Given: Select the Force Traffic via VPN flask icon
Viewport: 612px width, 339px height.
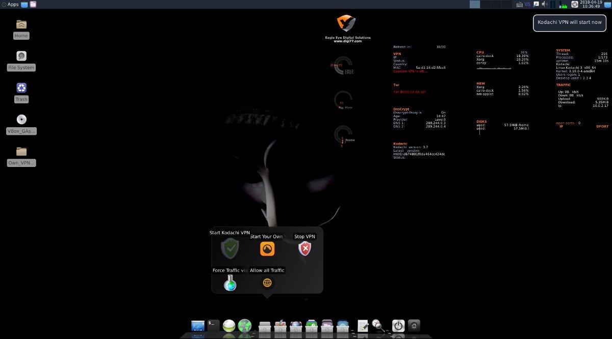Looking at the screenshot, I should coord(229,283).
